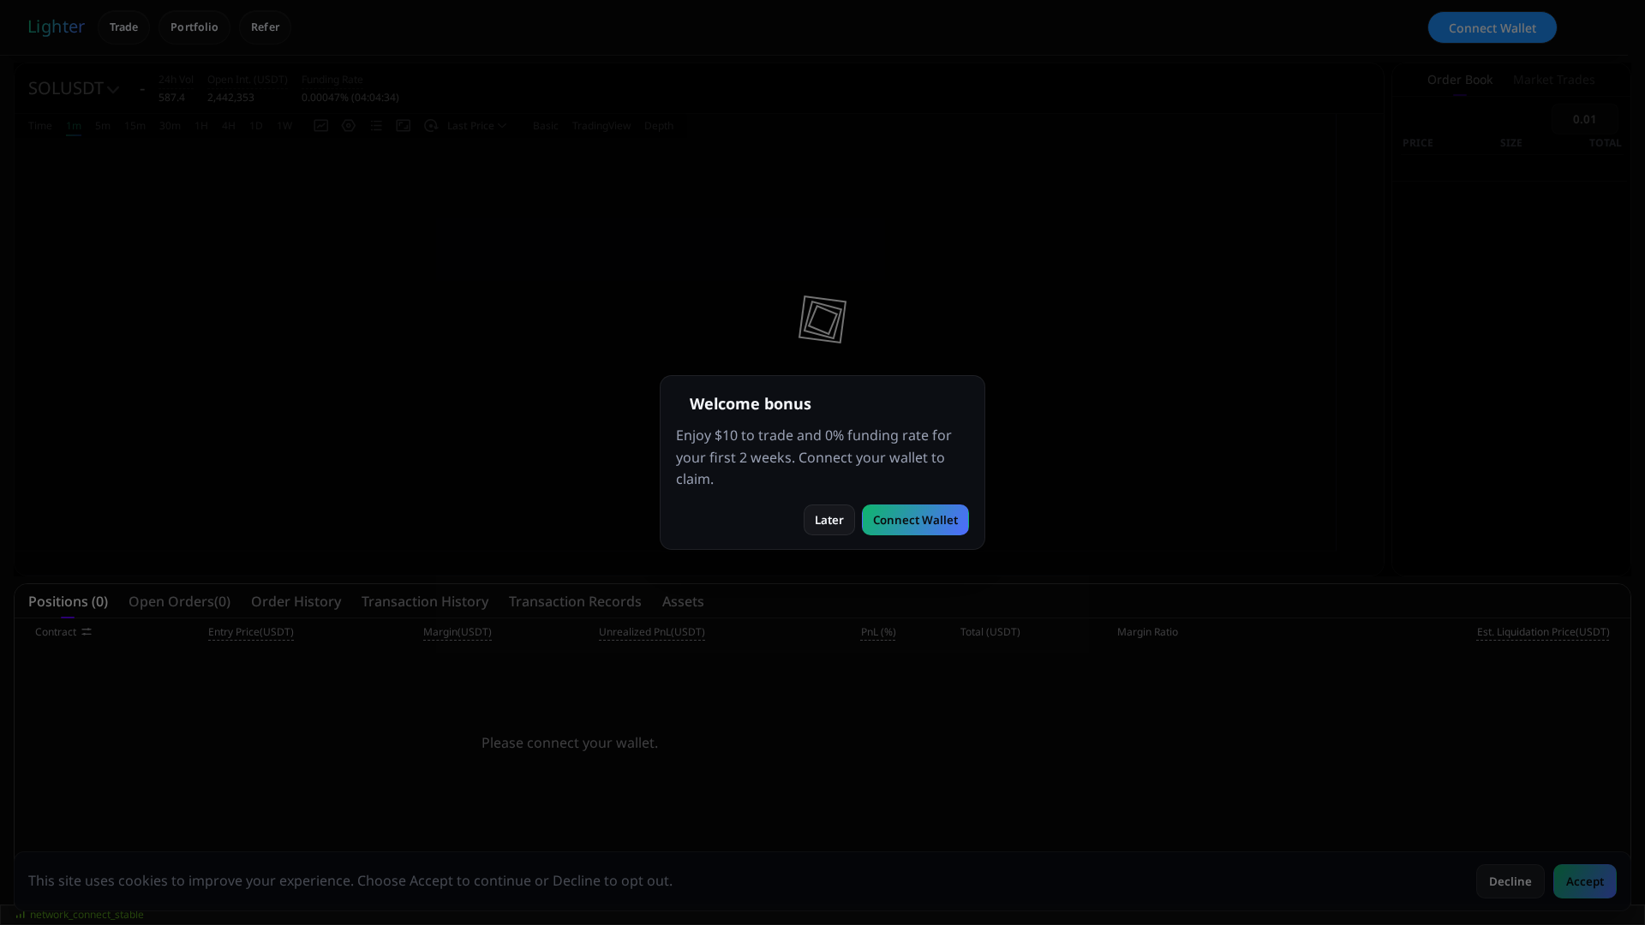Select the line chart icon above the chart

click(321, 125)
